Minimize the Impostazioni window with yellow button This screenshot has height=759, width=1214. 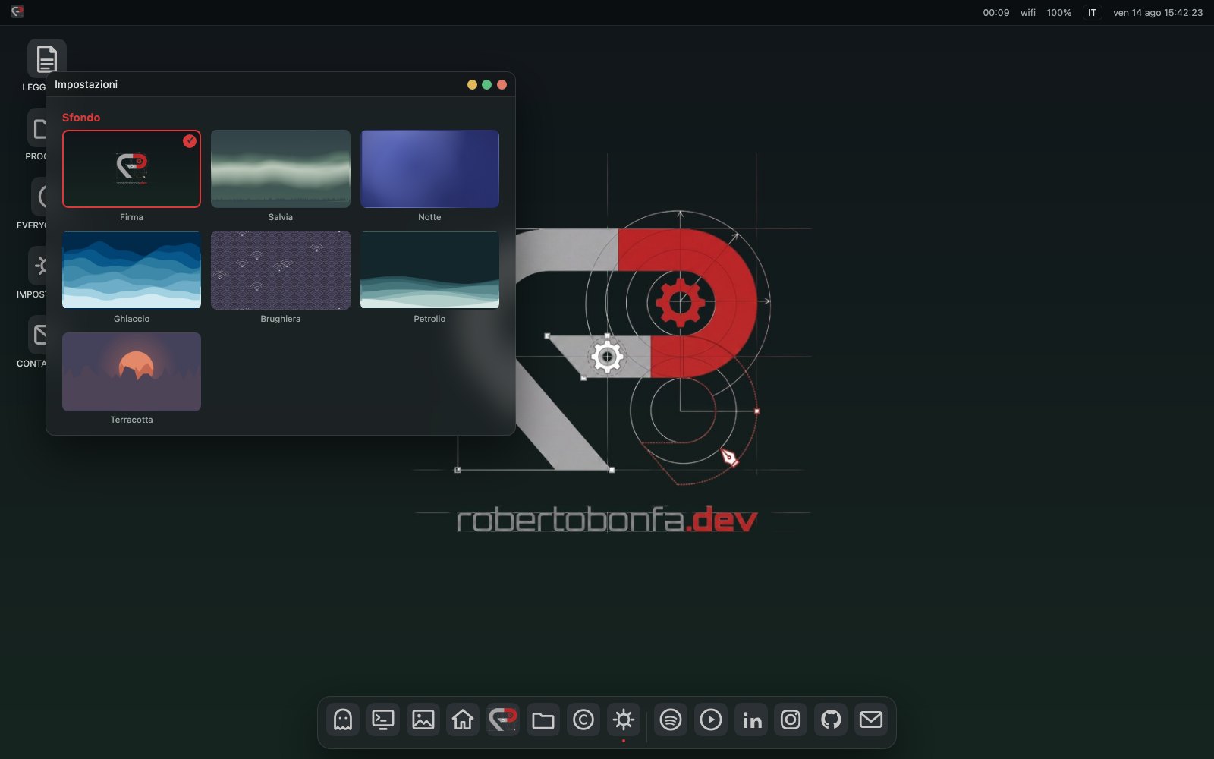(472, 84)
